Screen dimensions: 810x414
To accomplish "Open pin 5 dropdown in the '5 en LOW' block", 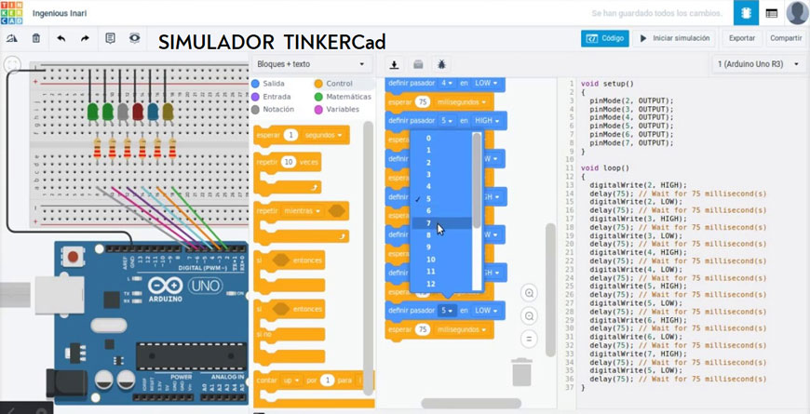I will (447, 311).
